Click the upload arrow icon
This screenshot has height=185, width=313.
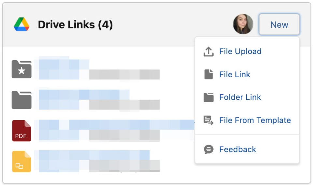[x=208, y=52]
